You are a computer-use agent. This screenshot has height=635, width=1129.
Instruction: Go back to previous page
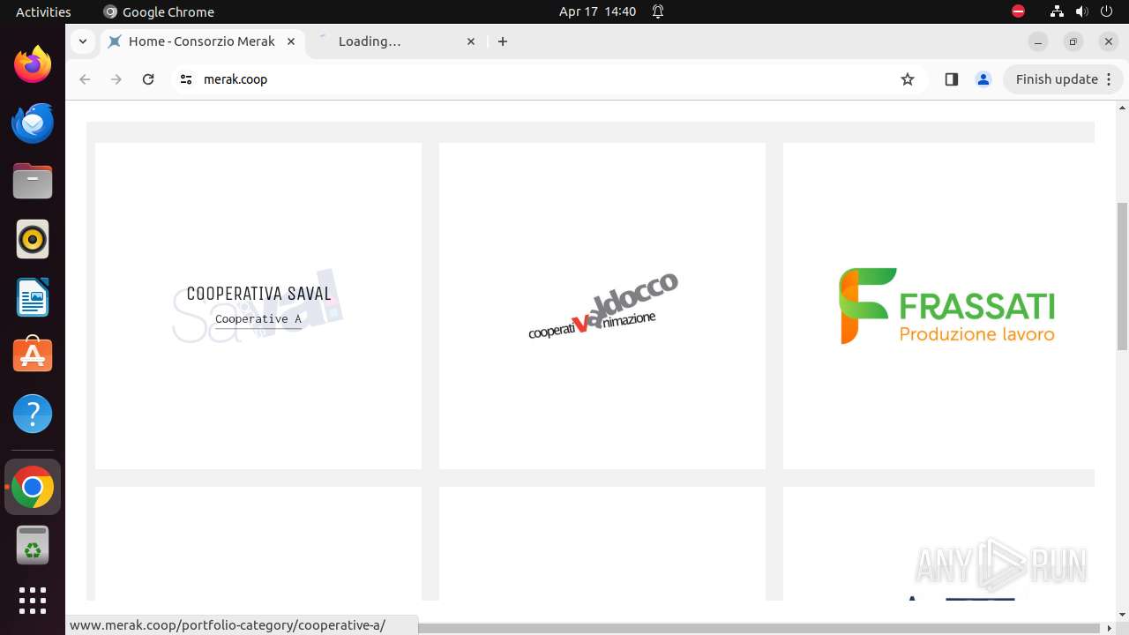tap(85, 79)
